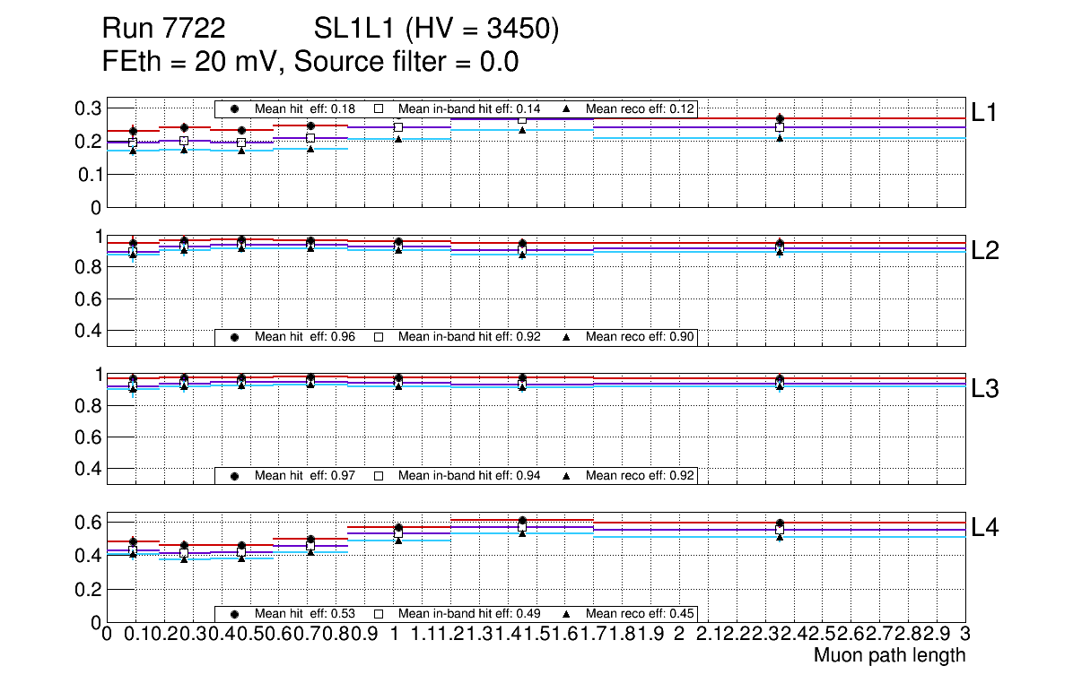Click the filled circle marker in L4 legend

point(235,614)
